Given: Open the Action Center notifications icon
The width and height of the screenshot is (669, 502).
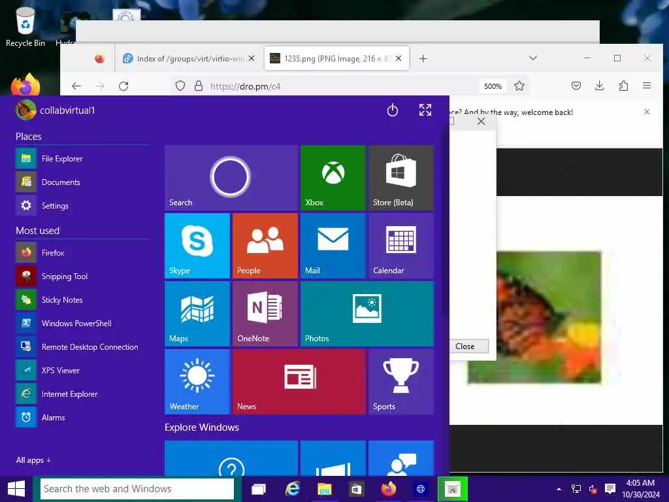Looking at the screenshot, I should [x=610, y=489].
